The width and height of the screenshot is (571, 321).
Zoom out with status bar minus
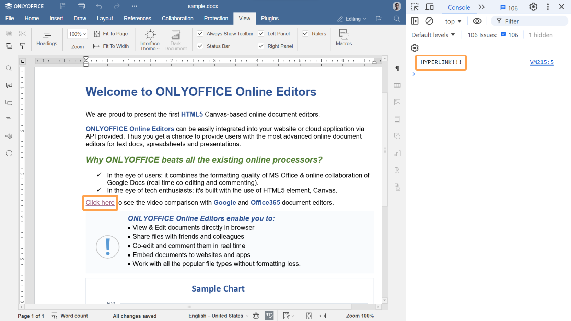[336, 316]
